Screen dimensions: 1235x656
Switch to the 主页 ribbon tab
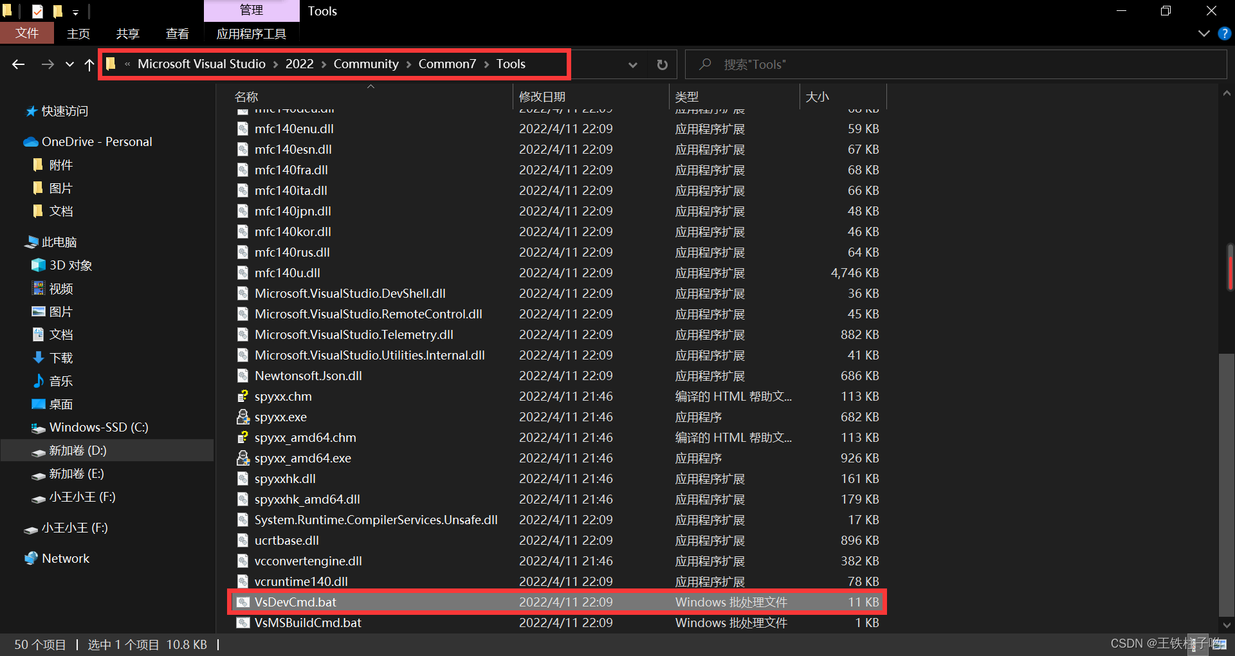(x=78, y=33)
